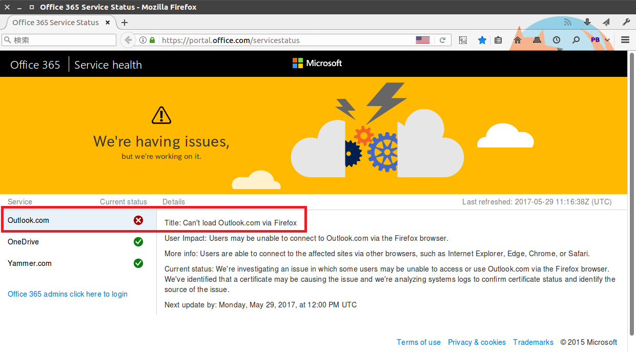Click the reload page icon in address bar

click(x=443, y=40)
